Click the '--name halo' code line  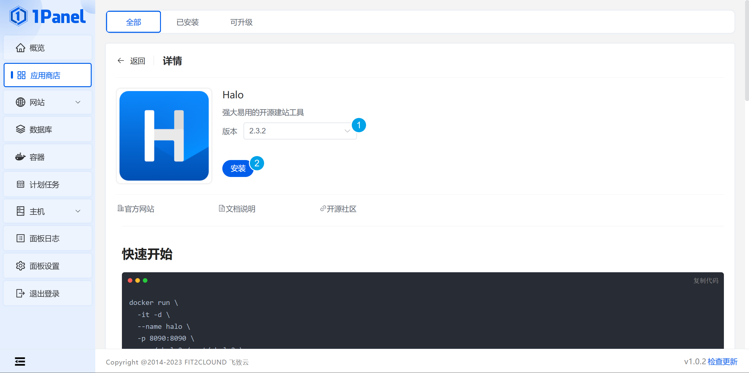[x=164, y=326]
